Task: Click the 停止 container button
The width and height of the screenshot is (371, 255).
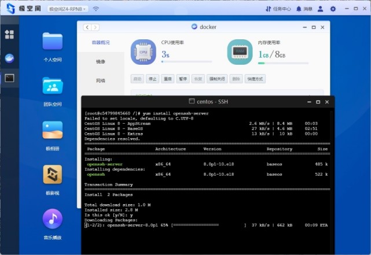Action: [x=152, y=79]
